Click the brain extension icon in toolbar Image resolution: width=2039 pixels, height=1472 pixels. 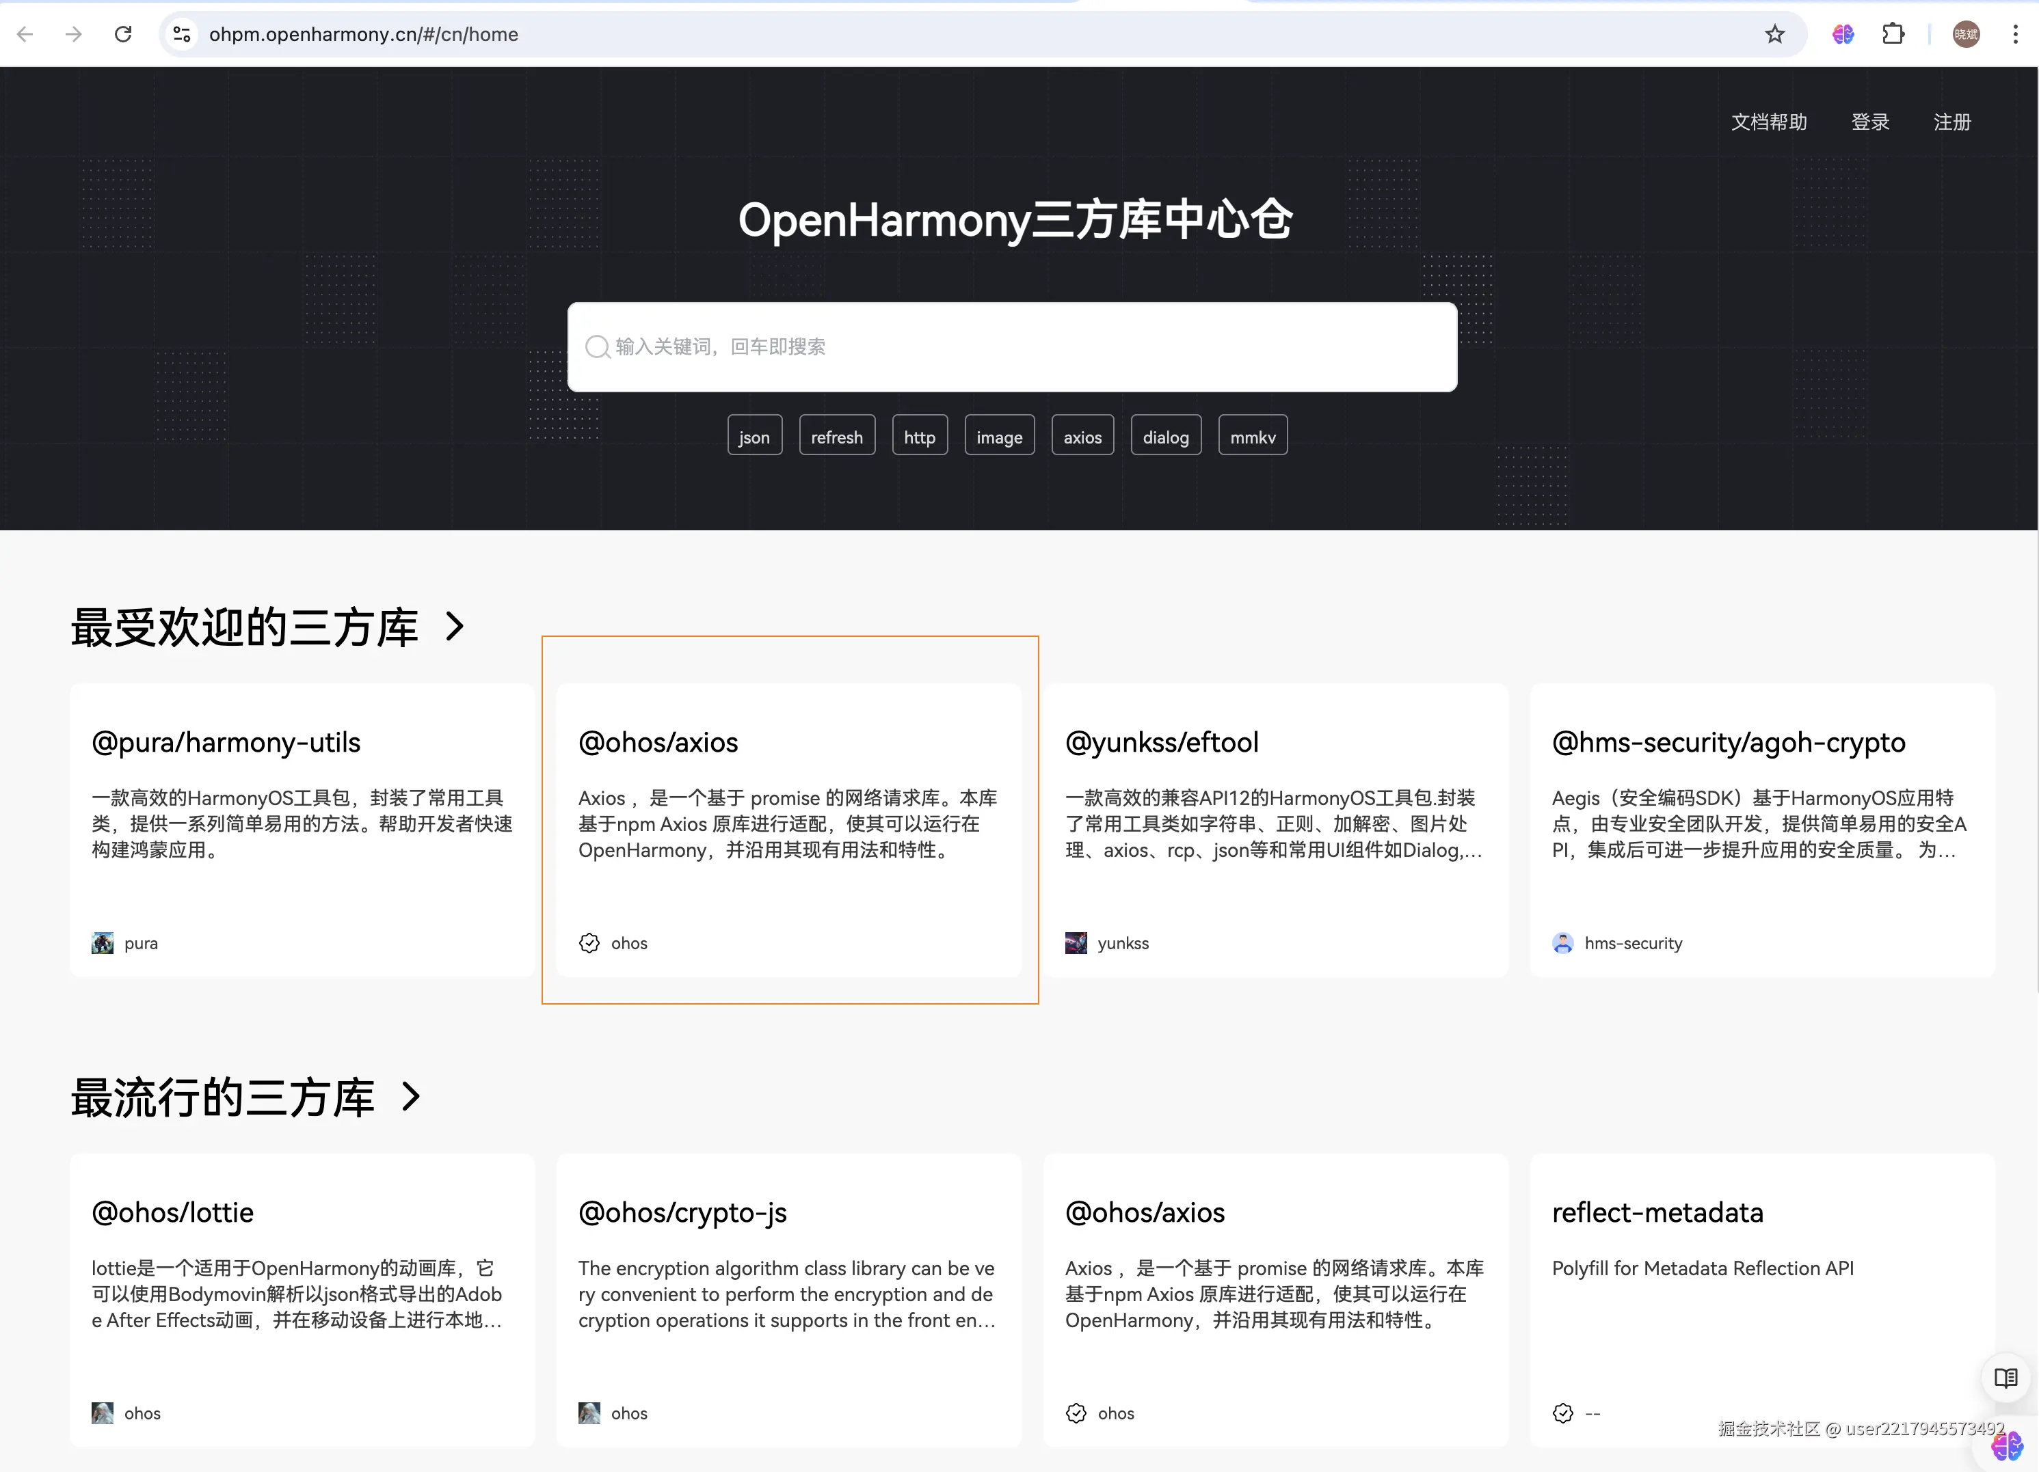[x=1843, y=34]
